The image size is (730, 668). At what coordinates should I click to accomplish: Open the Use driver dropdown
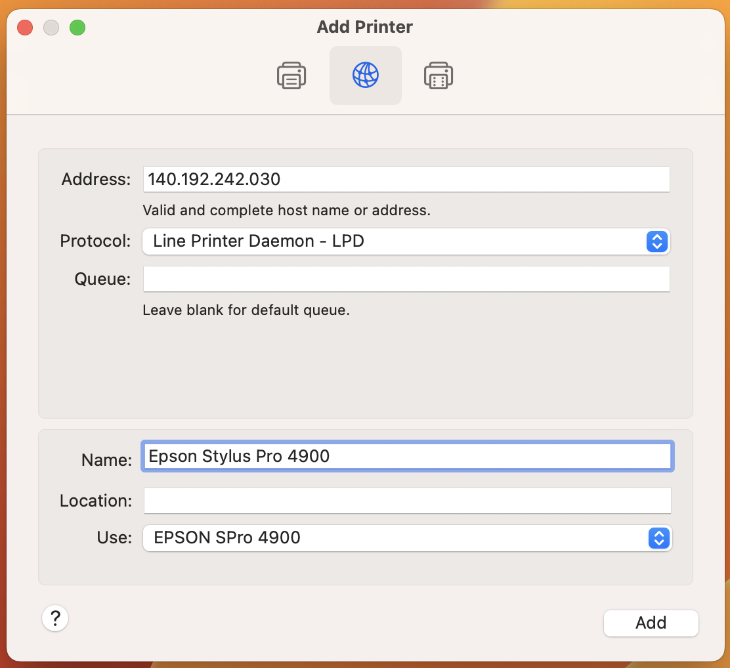[x=407, y=537]
